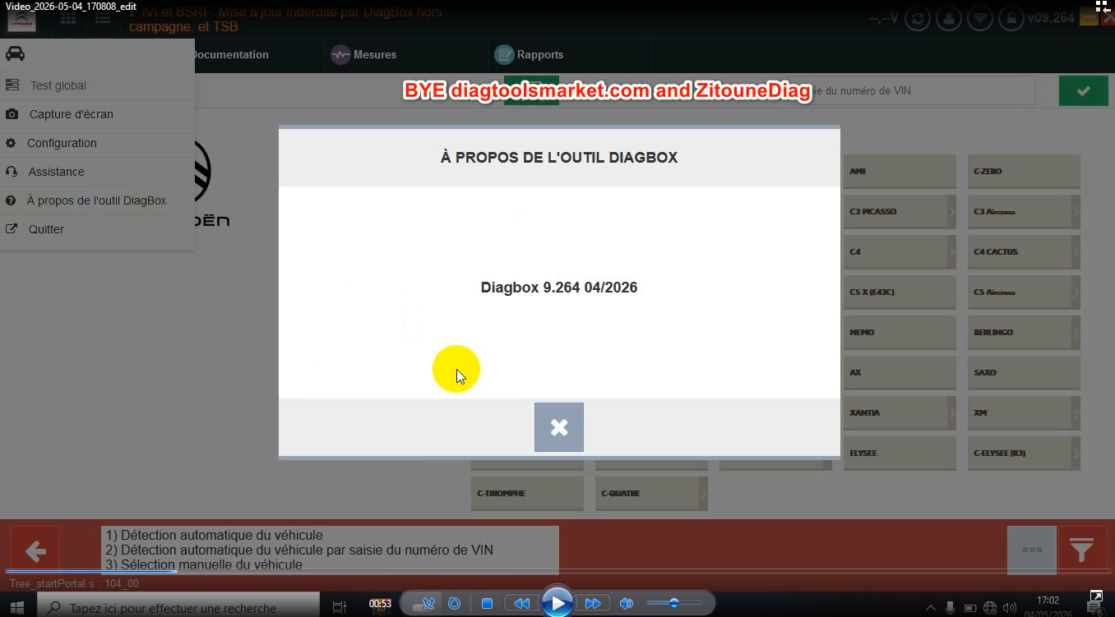Open Configuration from the side menu

coord(97,143)
